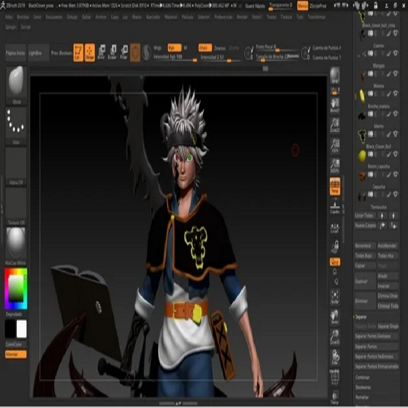
Task: Click the Duplicar subtool button
Action: pyautogui.click(x=365, y=282)
